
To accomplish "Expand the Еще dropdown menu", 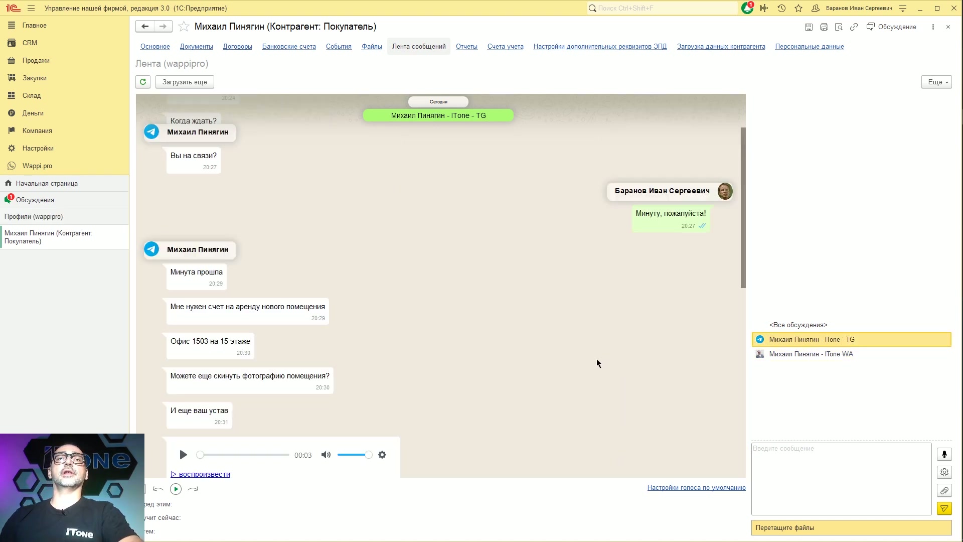I will [936, 82].
